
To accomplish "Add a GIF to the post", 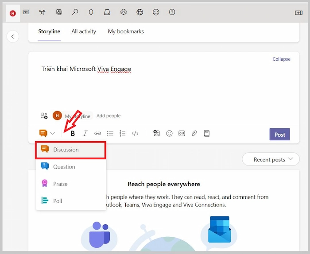I will [x=182, y=134].
